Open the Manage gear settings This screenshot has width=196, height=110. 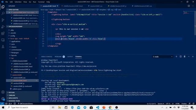coord(3,99)
